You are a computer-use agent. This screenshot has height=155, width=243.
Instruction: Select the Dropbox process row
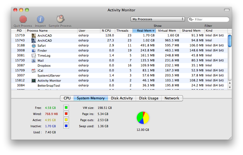pos(119,66)
